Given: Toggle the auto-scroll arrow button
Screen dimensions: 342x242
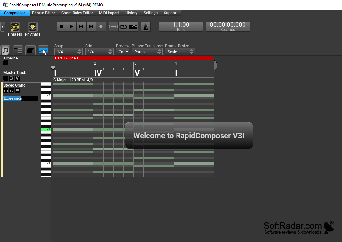Looking at the screenshot, I should click(113, 27).
